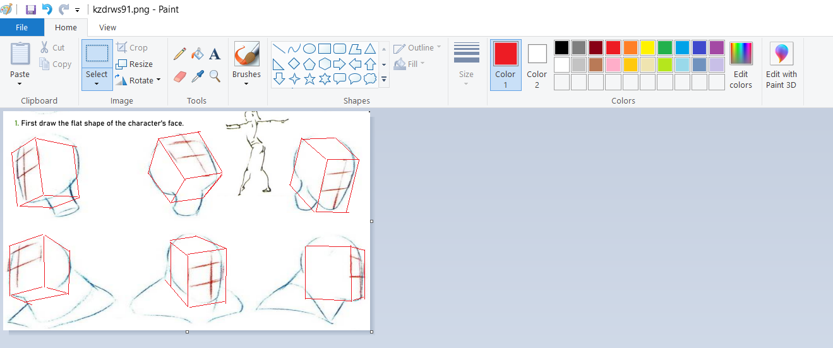Choose the Triangle shape
The height and width of the screenshot is (348, 833).
click(370, 49)
